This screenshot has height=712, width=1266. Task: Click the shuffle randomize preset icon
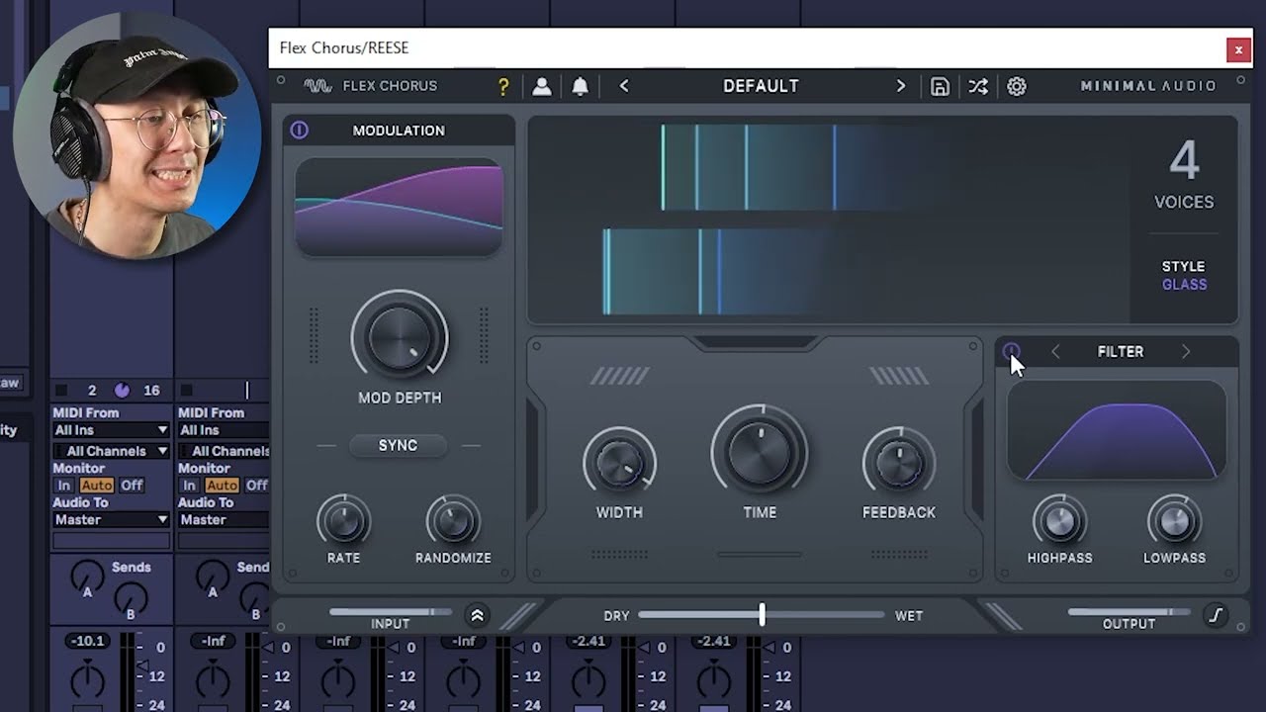(x=978, y=86)
